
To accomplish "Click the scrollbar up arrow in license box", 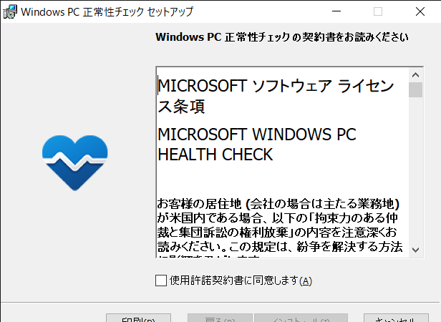I will coord(415,75).
